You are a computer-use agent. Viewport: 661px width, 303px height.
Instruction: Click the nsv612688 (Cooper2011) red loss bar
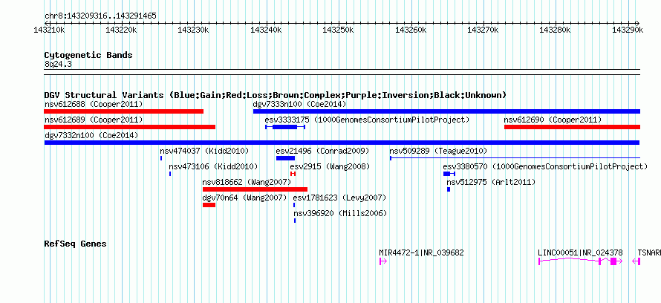click(123, 111)
